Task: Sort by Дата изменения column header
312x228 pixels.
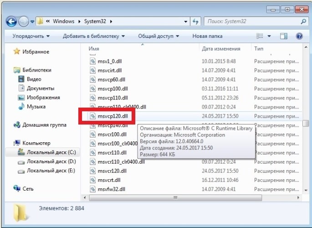Action: (221, 48)
